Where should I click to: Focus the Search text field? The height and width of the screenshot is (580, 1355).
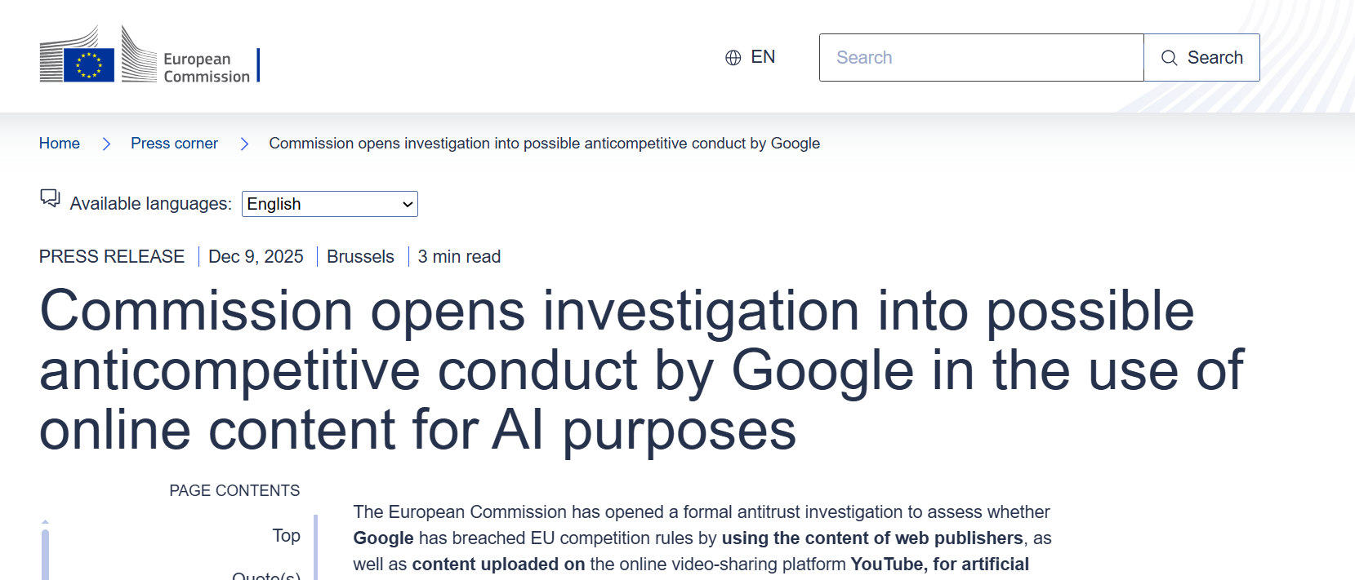[981, 58]
